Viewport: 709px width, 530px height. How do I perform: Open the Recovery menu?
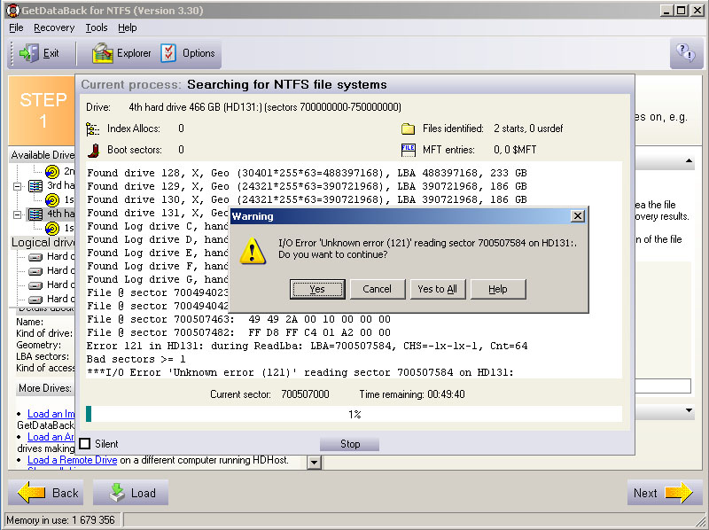click(54, 27)
